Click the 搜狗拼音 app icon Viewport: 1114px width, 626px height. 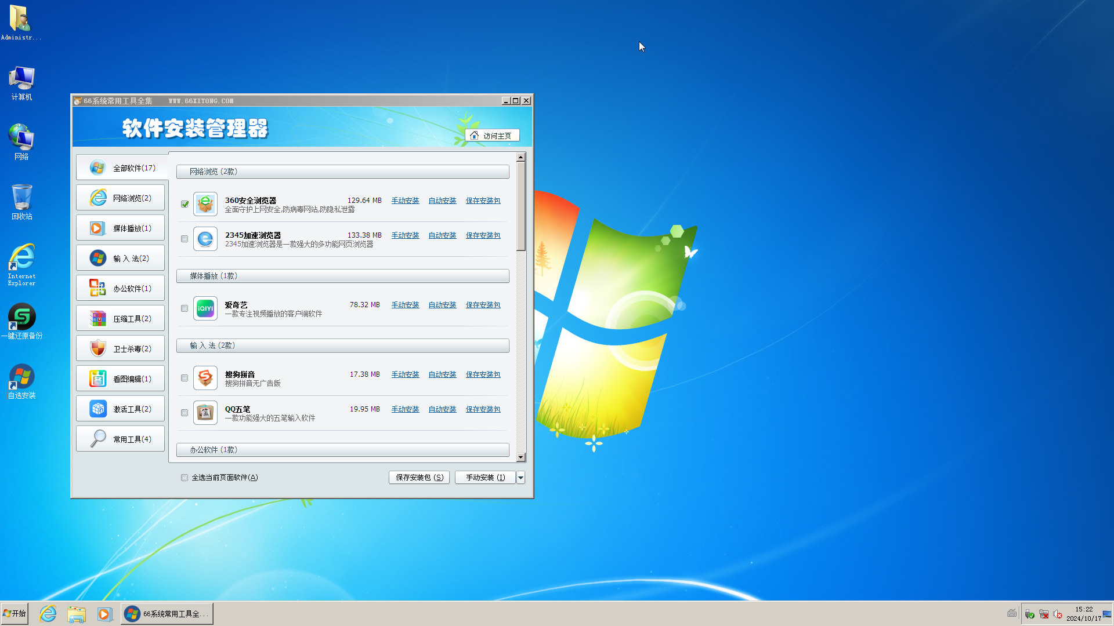pos(205,378)
